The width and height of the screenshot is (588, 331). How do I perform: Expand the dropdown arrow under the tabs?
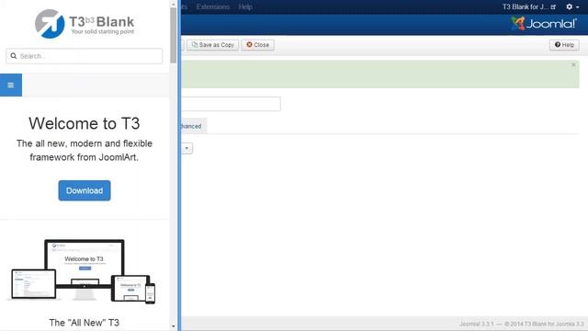pyautogui.click(x=187, y=148)
